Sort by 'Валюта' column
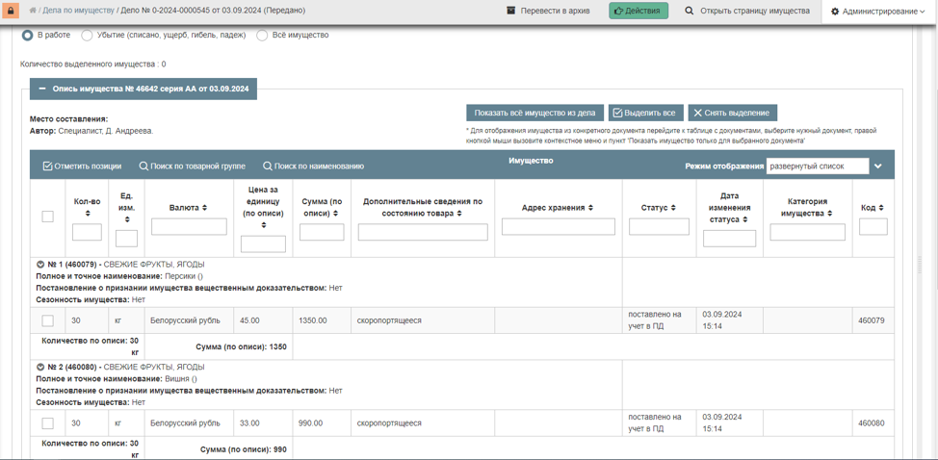The width and height of the screenshot is (938, 460). click(x=188, y=208)
